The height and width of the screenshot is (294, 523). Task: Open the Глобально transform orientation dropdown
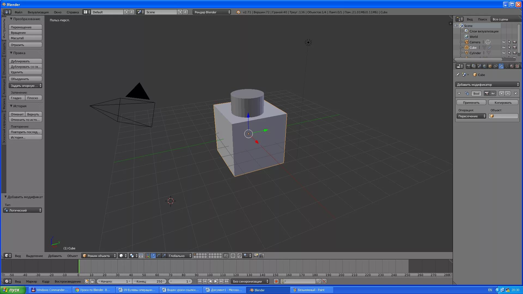180,256
